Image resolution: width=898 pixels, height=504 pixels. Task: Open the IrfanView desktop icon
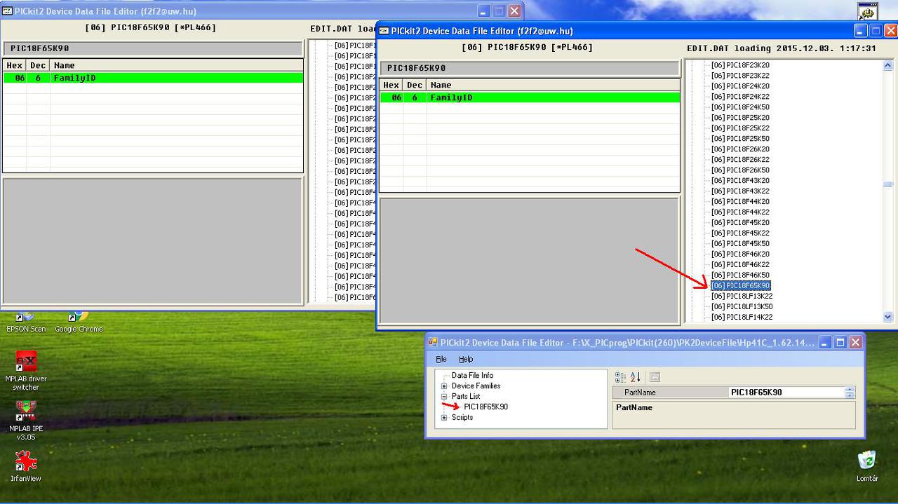click(26, 466)
